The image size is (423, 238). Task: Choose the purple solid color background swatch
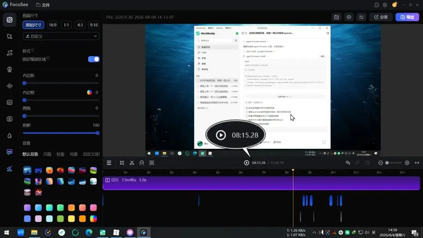tap(27, 207)
